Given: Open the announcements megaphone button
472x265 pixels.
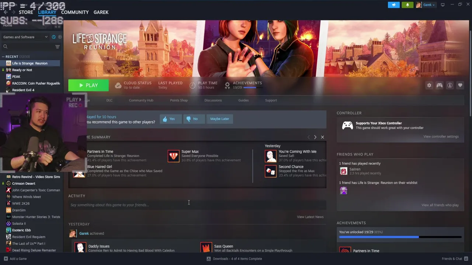Looking at the screenshot, I should coord(393,5).
